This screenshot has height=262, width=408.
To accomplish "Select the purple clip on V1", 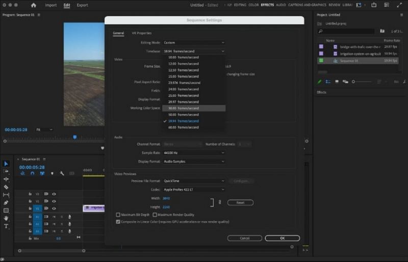I will pos(94,208).
